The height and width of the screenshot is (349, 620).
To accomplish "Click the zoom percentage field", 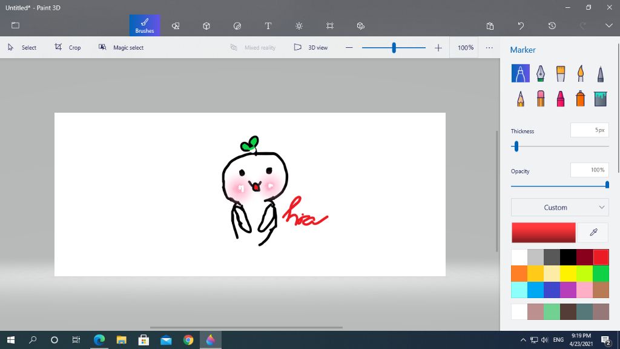I will (465, 47).
